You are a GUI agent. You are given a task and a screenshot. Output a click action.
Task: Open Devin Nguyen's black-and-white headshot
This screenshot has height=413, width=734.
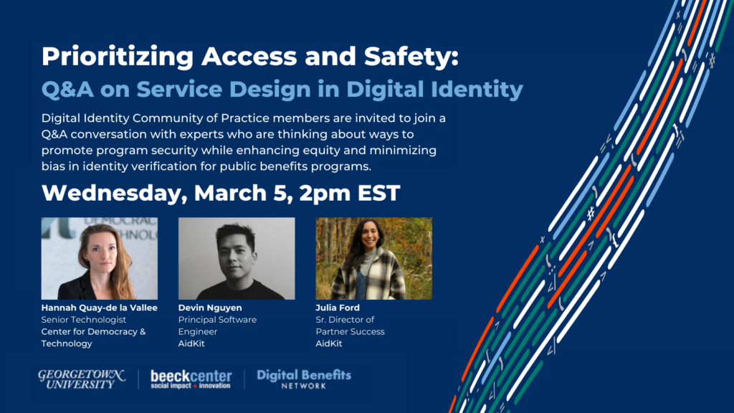pyautogui.click(x=237, y=258)
